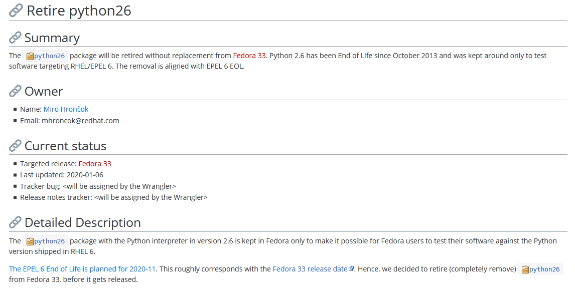Open the EPEL 6 End of Life link
The height and width of the screenshot is (291, 575).
click(x=82, y=269)
